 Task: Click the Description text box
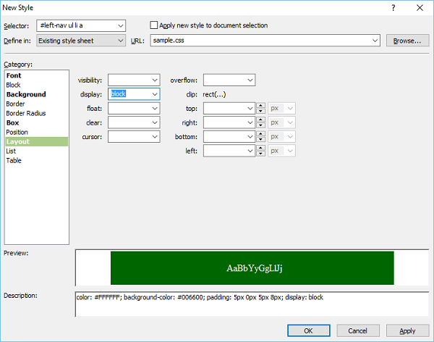[252, 304]
